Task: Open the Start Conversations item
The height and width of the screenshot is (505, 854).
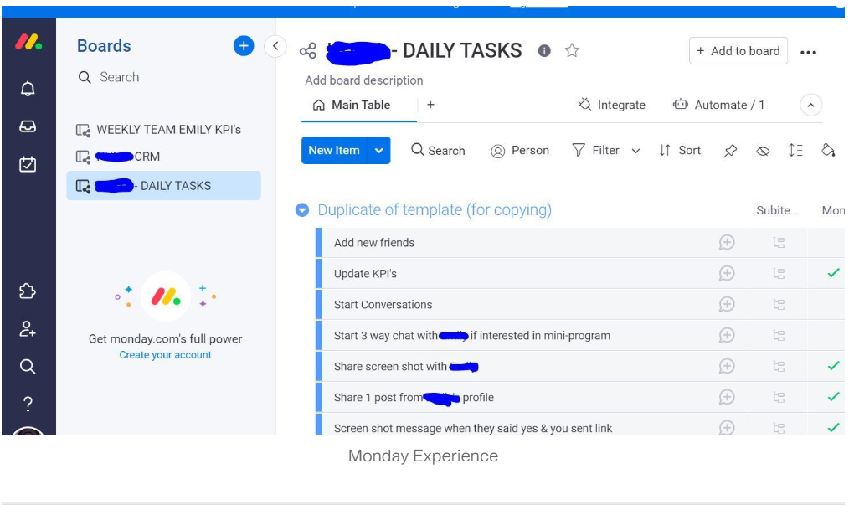Action: pyautogui.click(x=383, y=305)
